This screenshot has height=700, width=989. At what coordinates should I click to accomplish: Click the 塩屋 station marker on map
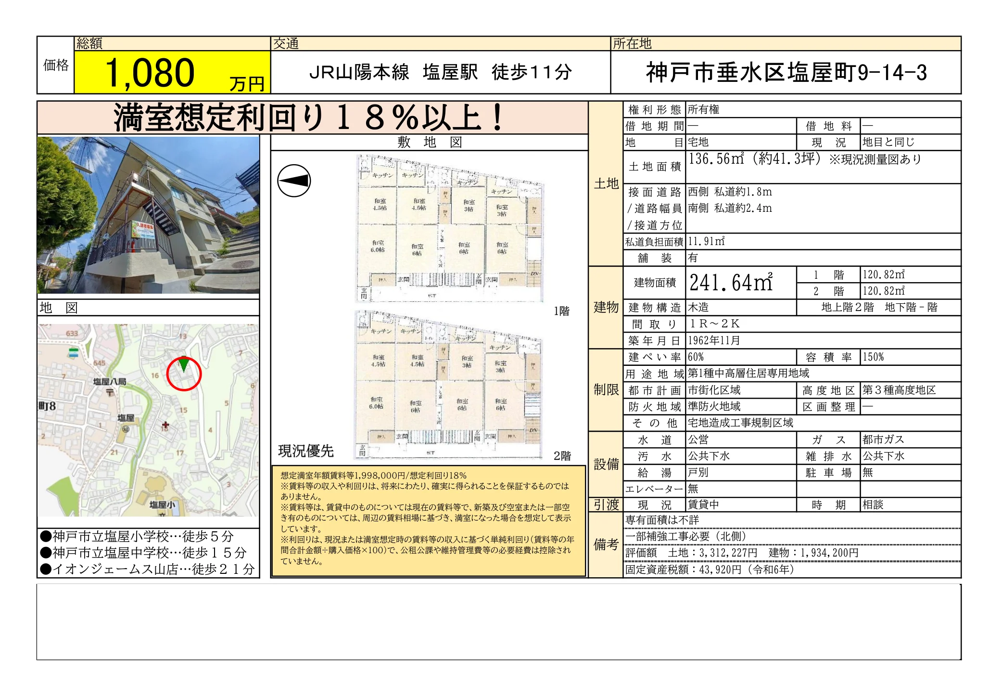pyautogui.click(x=127, y=429)
